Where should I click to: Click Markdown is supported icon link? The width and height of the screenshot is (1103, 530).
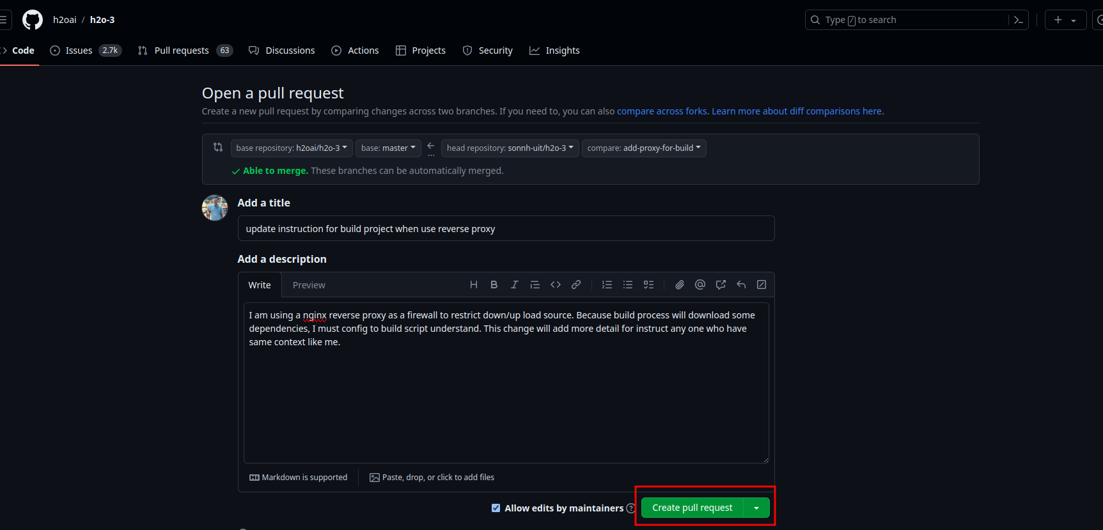(299, 478)
